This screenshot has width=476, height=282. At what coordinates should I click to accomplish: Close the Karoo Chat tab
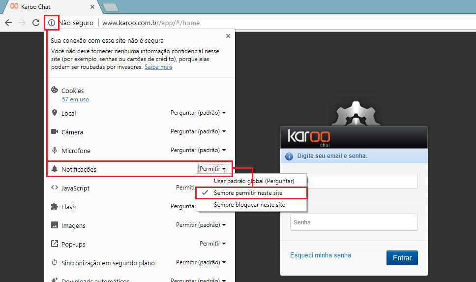[92, 7]
